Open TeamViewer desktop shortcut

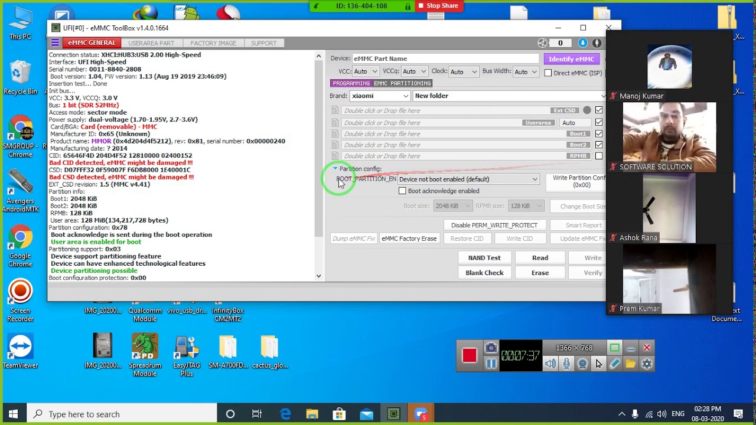tap(20, 352)
